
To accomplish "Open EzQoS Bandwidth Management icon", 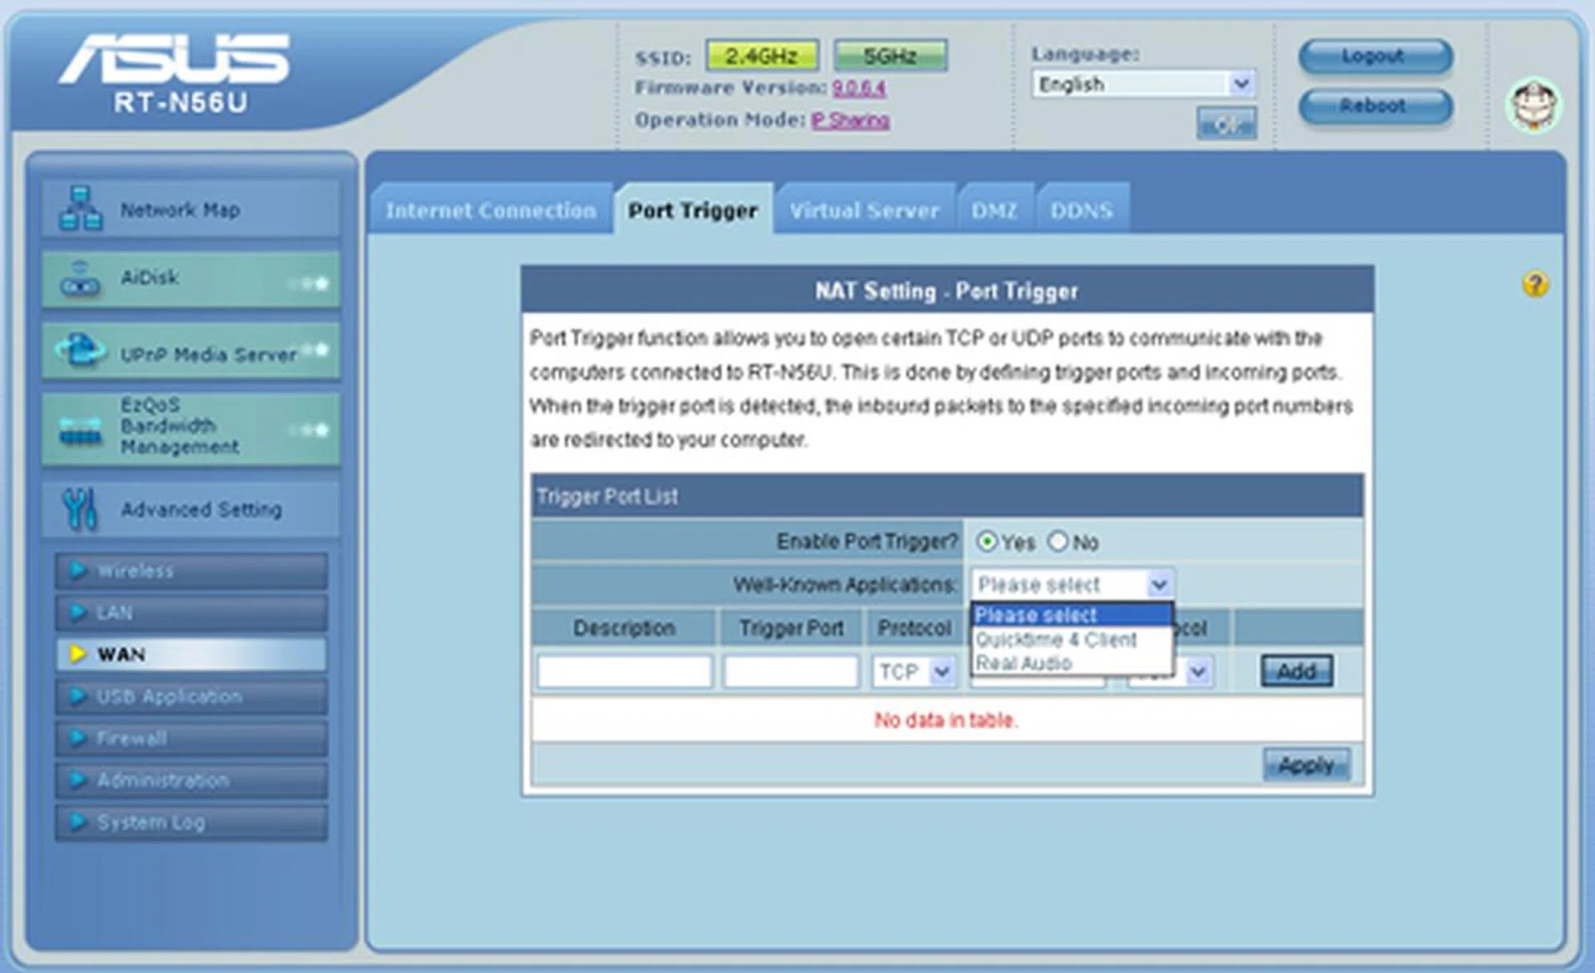I will point(81,430).
